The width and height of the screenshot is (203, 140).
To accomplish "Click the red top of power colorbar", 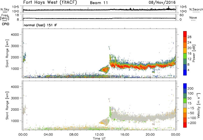I will coord(185,34).
